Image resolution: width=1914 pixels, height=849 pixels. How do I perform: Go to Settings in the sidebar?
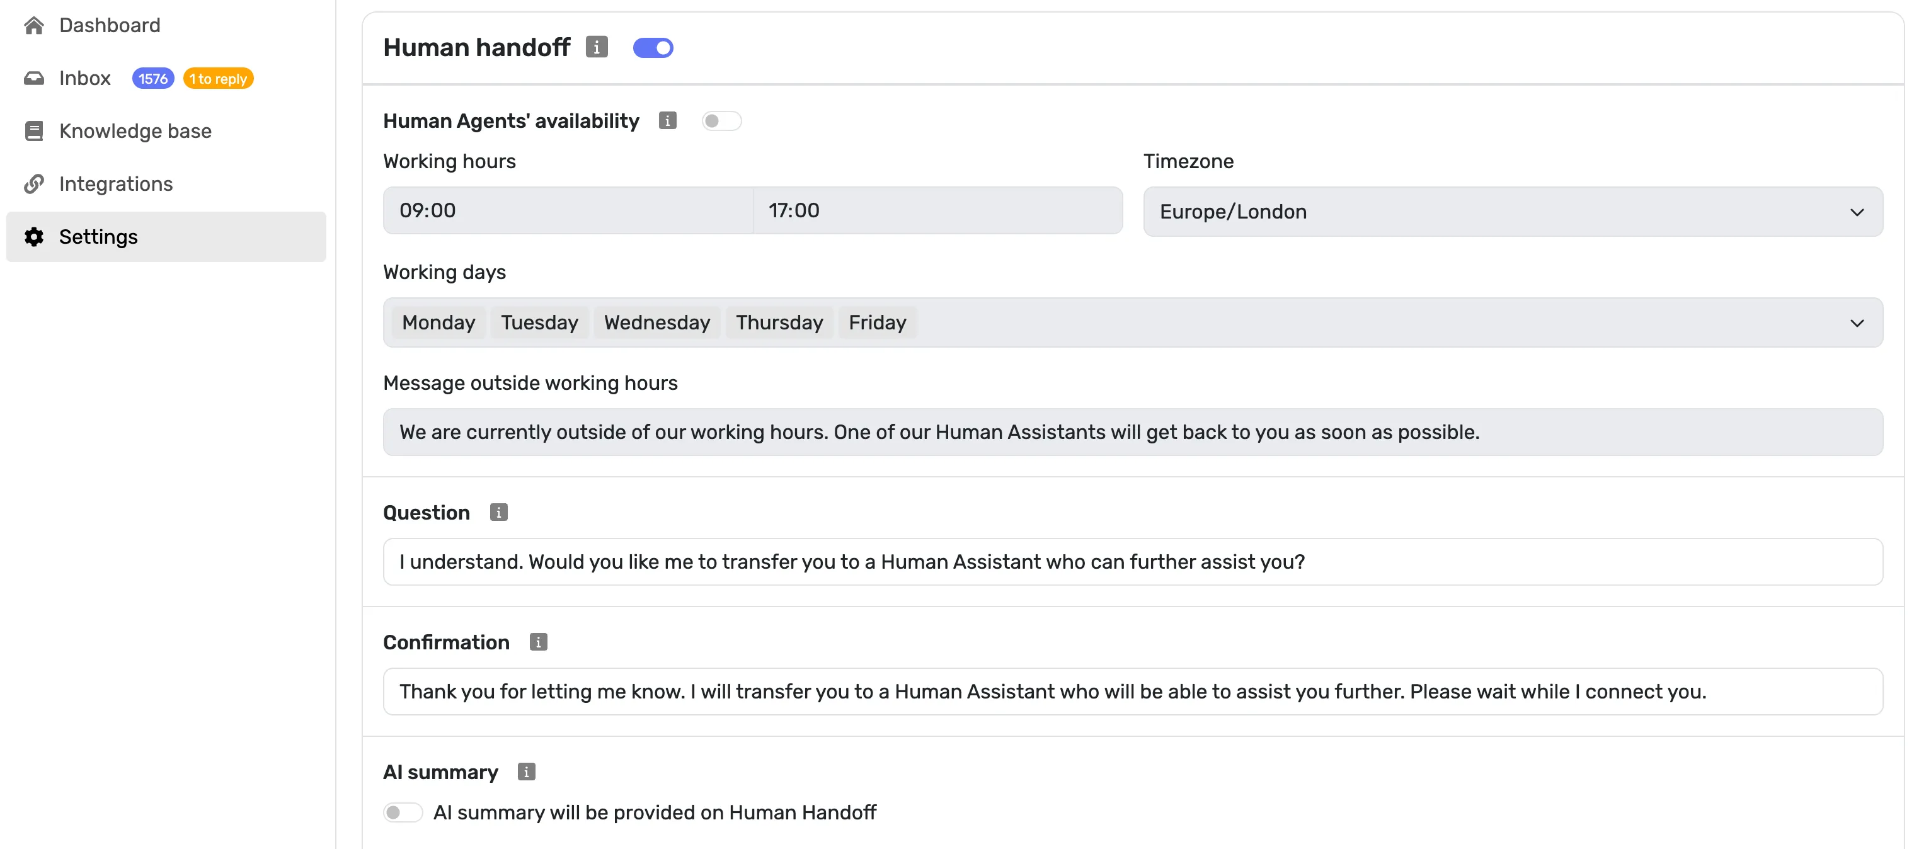tap(98, 236)
